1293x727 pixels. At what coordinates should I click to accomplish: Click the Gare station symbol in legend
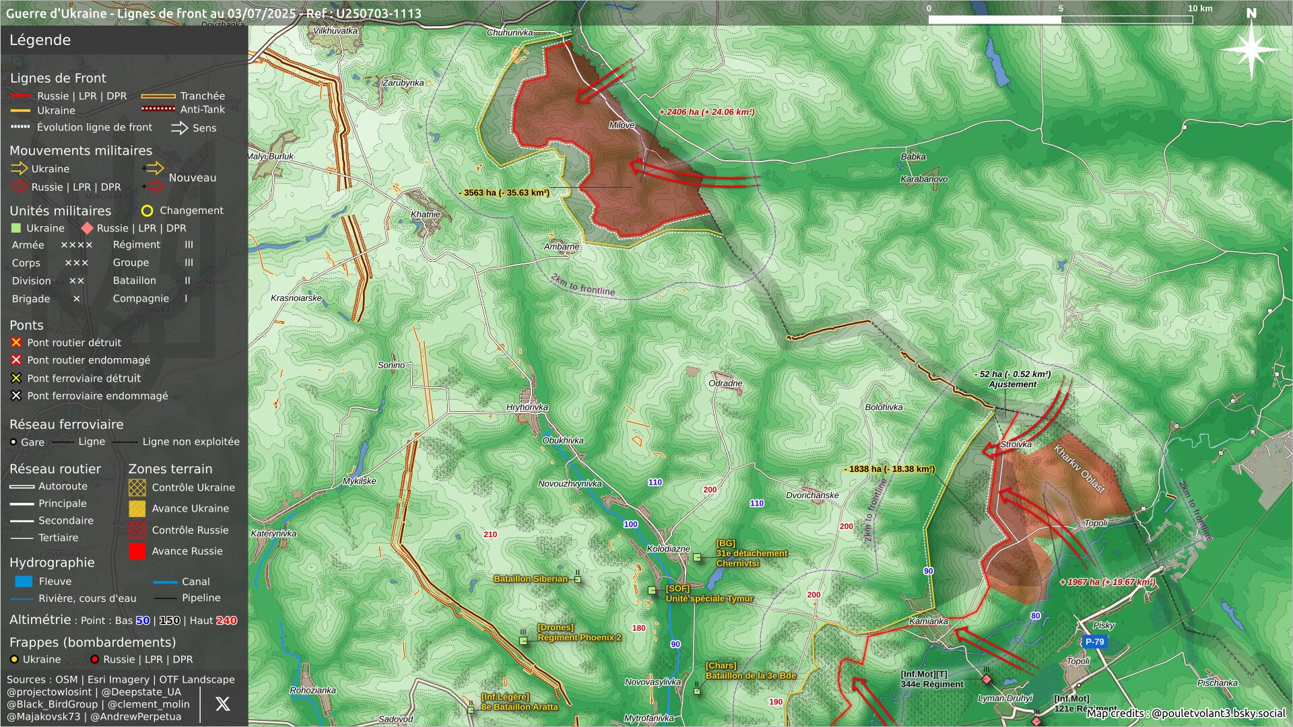13,442
